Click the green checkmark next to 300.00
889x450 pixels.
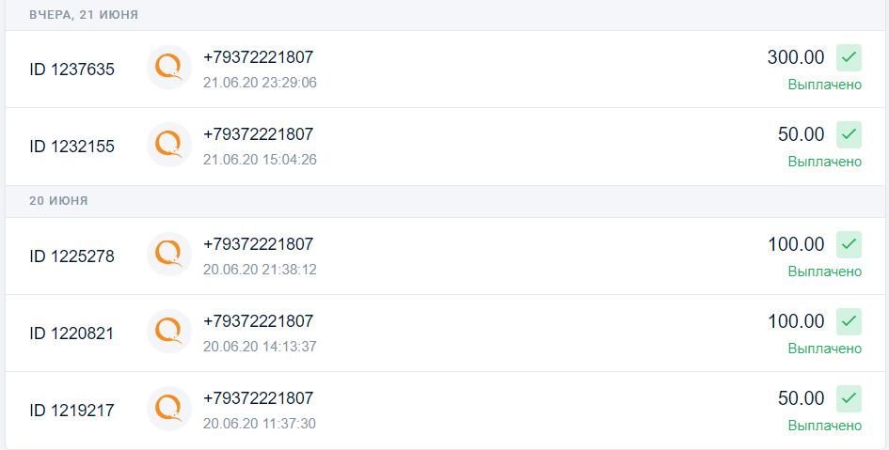click(x=849, y=57)
